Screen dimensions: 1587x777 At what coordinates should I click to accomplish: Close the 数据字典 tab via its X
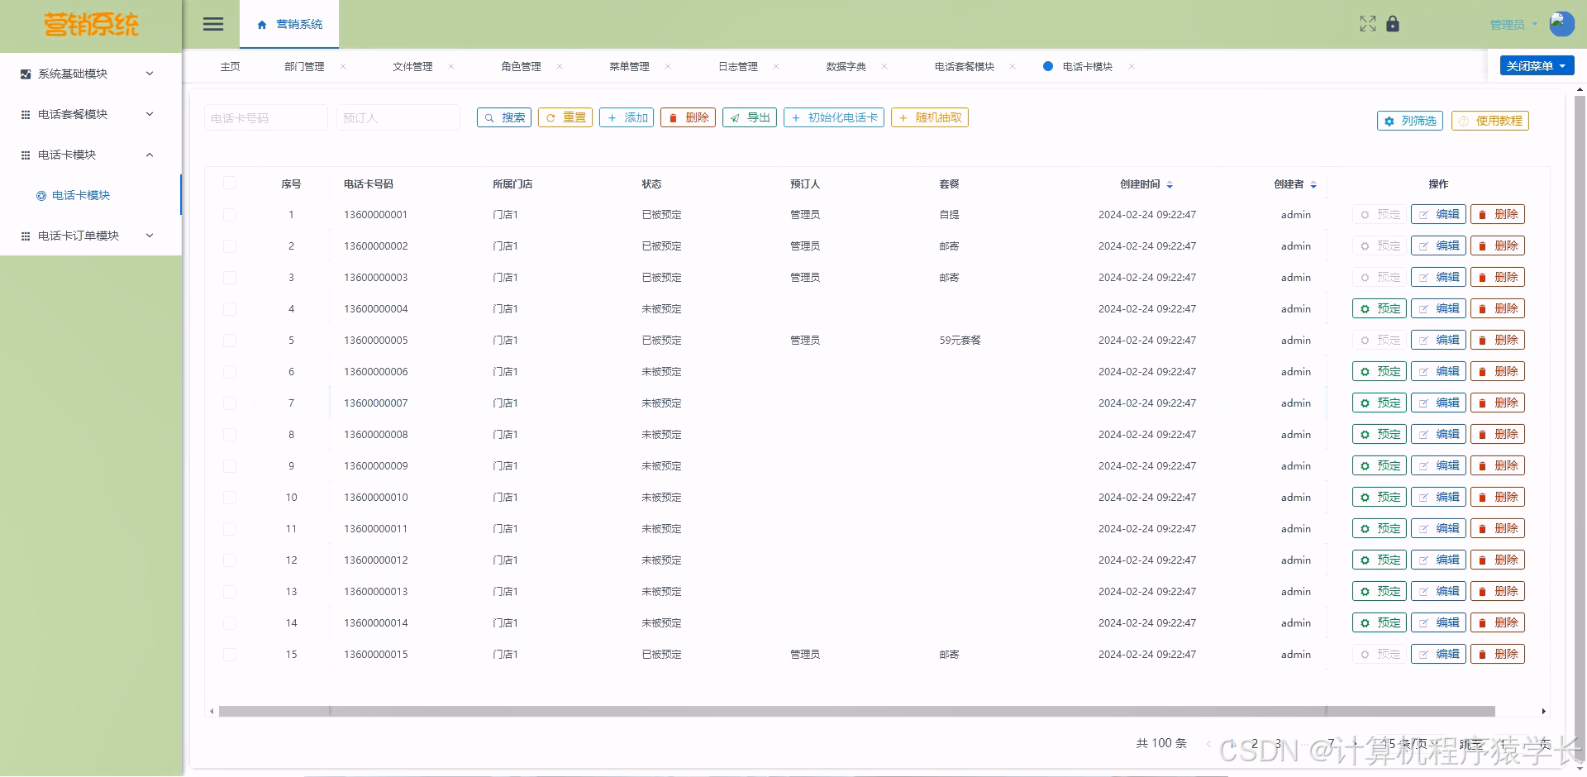click(x=884, y=66)
